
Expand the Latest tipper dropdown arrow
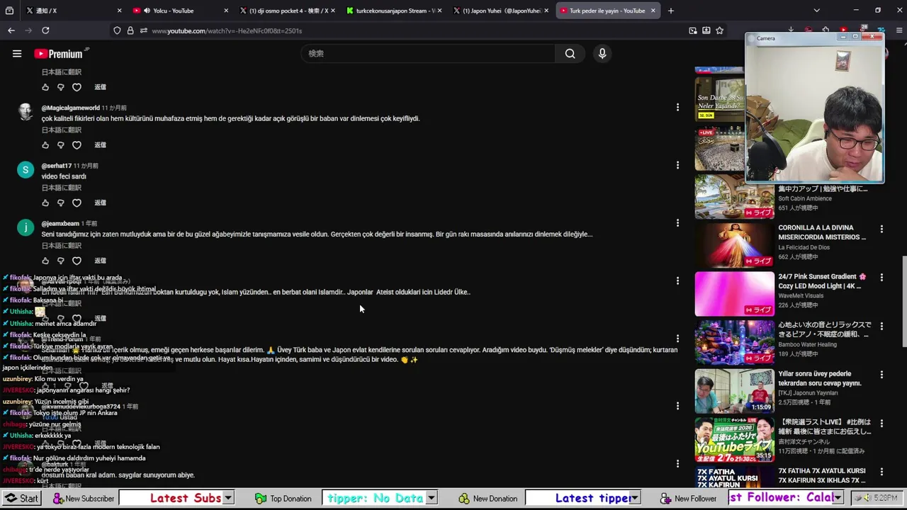point(635,499)
